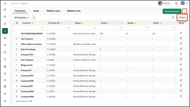The height and width of the screenshot is (107, 190).
Task: Edit the Bhagya foods row
Action: tap(181, 64)
